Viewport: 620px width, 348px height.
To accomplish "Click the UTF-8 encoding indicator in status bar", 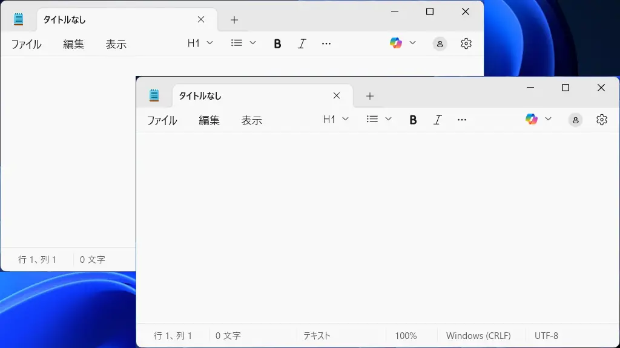I will (546, 335).
